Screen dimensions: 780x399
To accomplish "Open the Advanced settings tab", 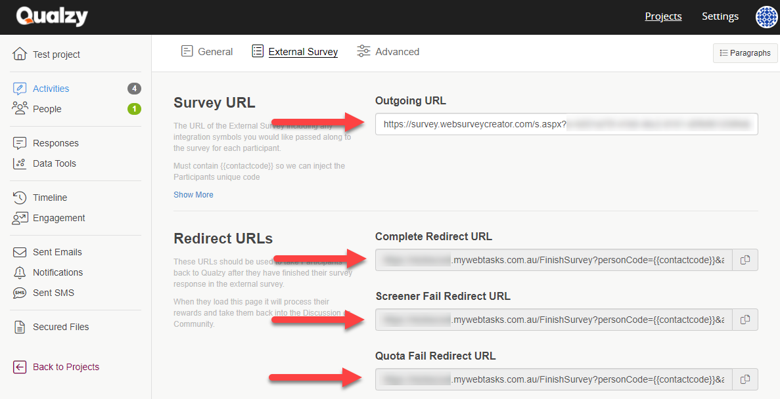I will pyautogui.click(x=388, y=51).
